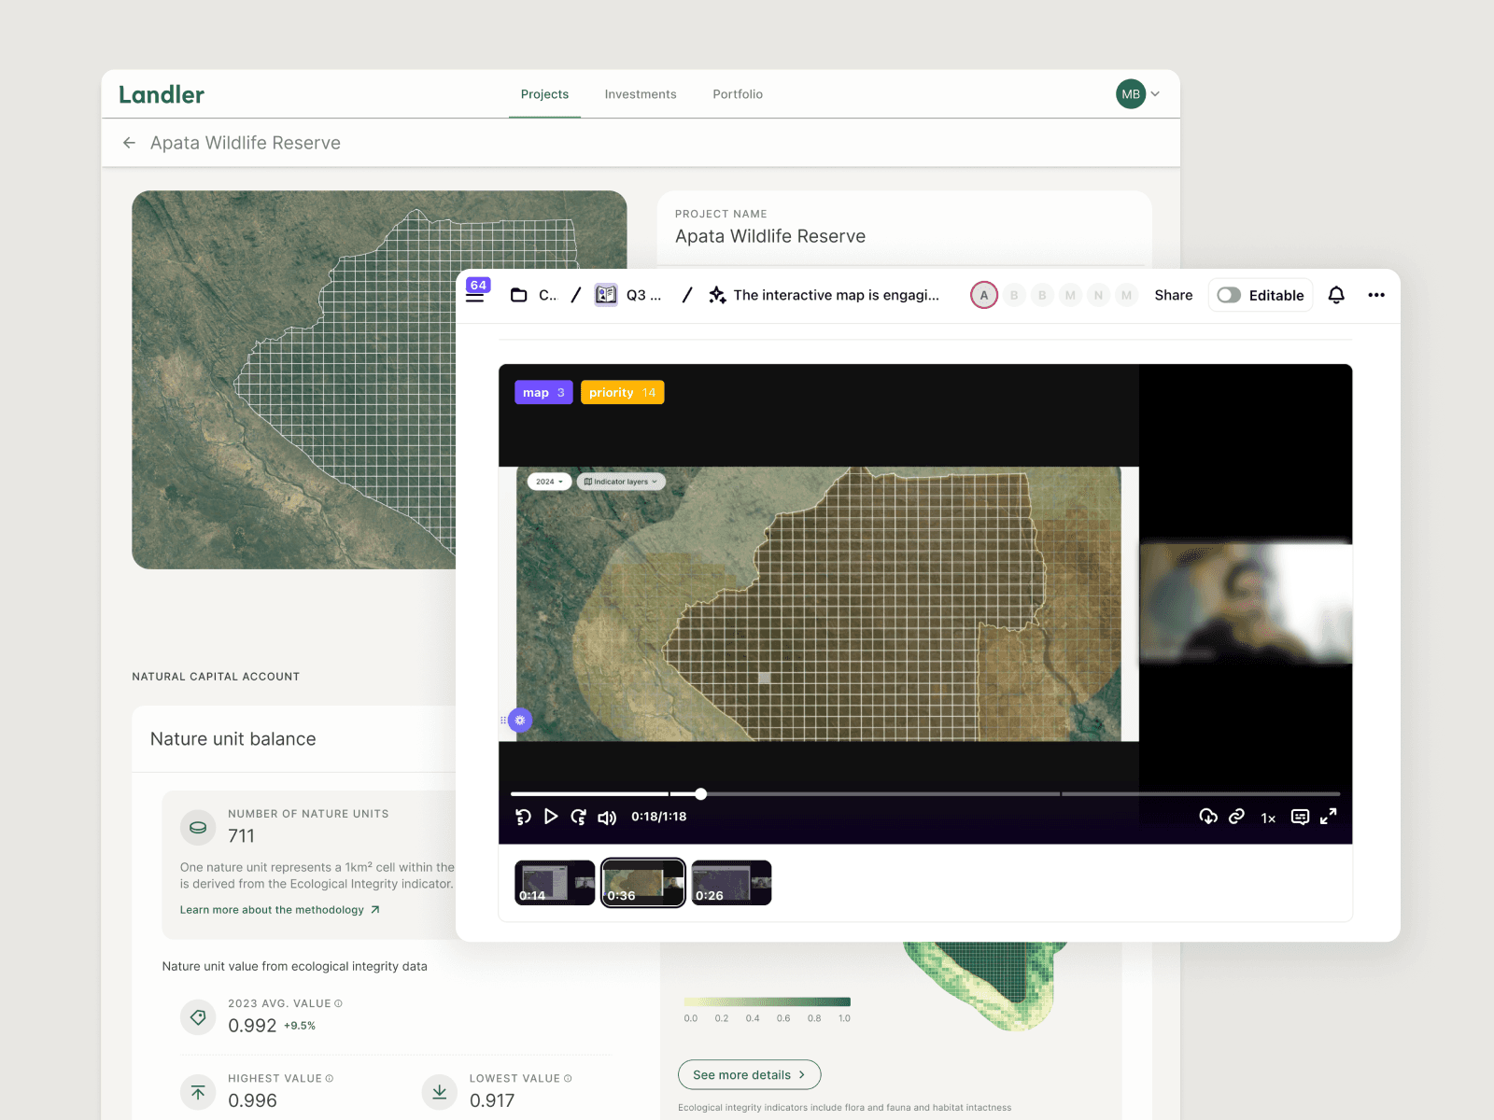Open See more details
This screenshot has width=1494, height=1120.
pyautogui.click(x=750, y=1074)
